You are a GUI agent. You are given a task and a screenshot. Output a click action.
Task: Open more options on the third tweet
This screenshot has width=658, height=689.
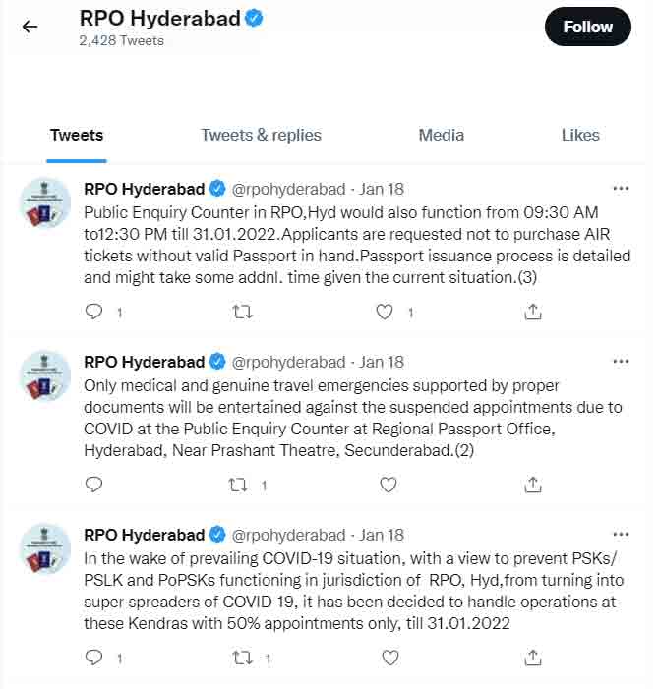pyautogui.click(x=621, y=535)
